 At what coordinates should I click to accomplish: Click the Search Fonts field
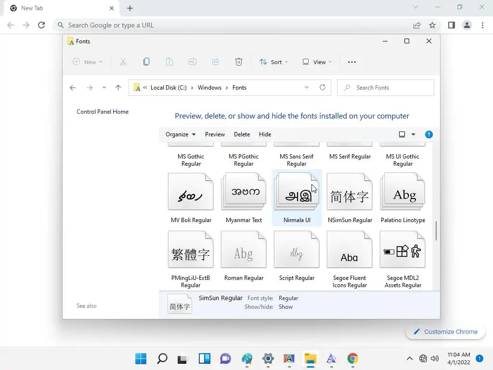[386, 88]
